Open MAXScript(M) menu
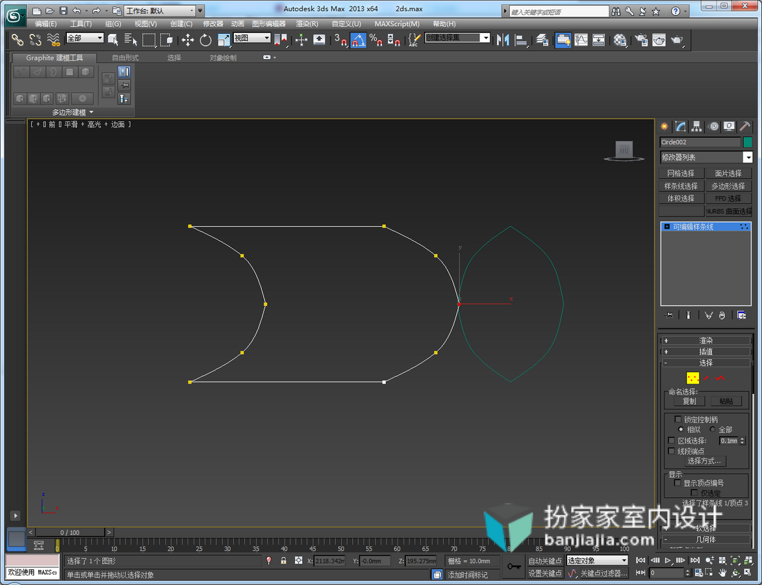 coord(396,23)
